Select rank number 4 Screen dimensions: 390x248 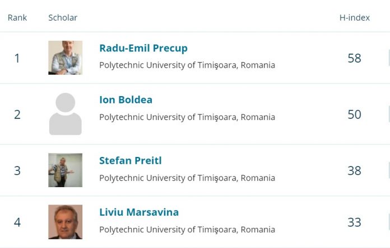pyautogui.click(x=17, y=222)
